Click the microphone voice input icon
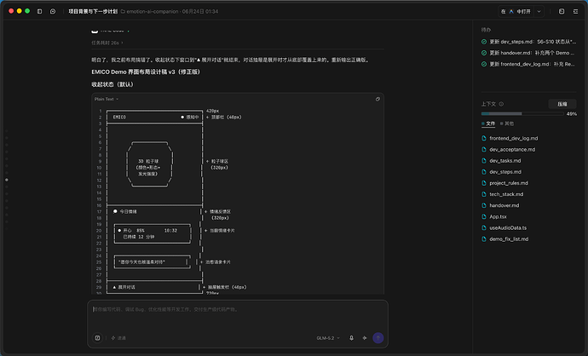 pyautogui.click(x=351, y=337)
